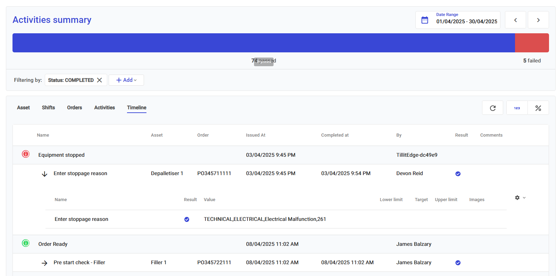Switch display to numeric counts (123)

point(517,108)
